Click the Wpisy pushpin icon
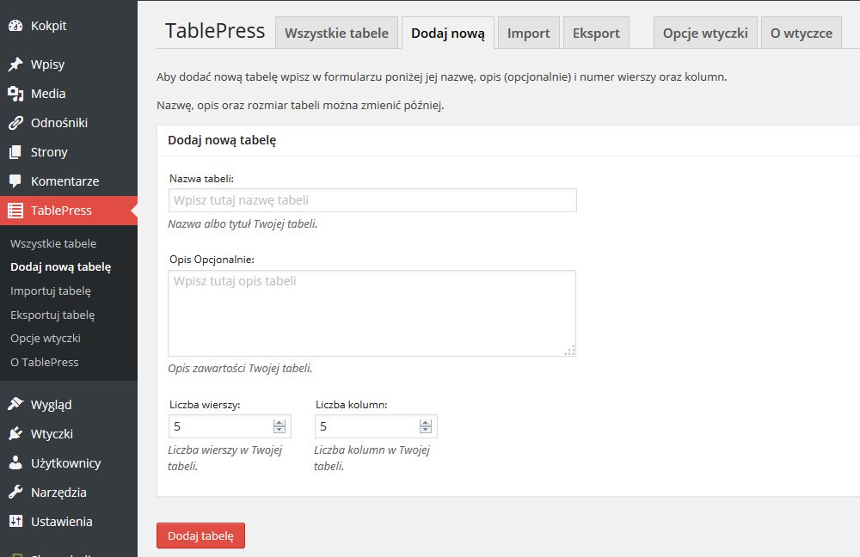The width and height of the screenshot is (860, 557). tap(15, 64)
